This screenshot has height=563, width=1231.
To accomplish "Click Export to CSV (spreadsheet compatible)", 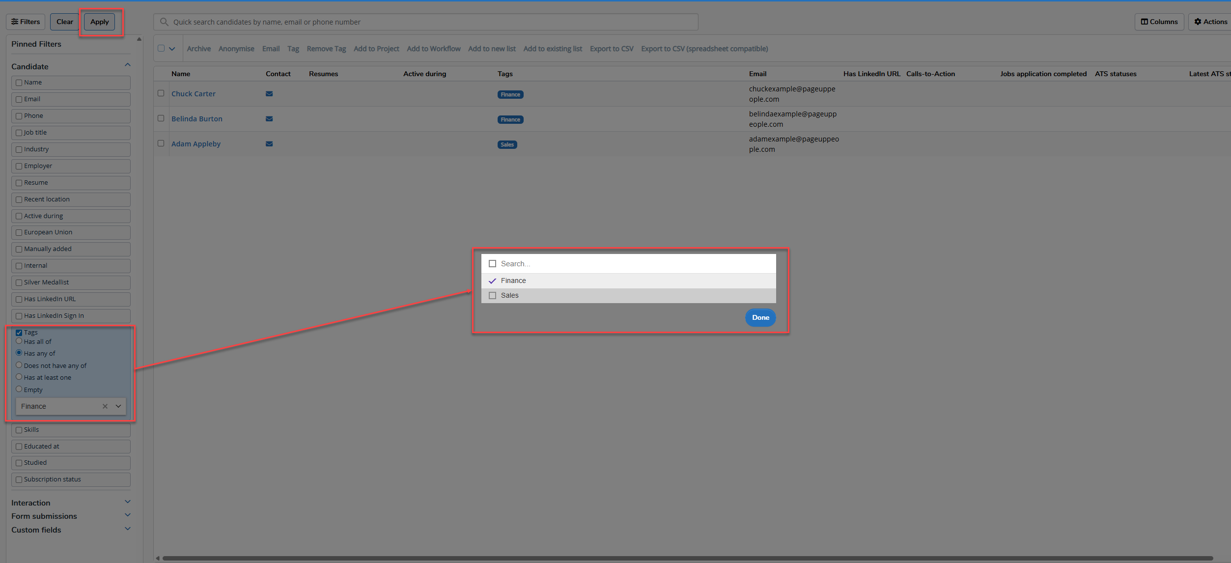I will point(704,49).
